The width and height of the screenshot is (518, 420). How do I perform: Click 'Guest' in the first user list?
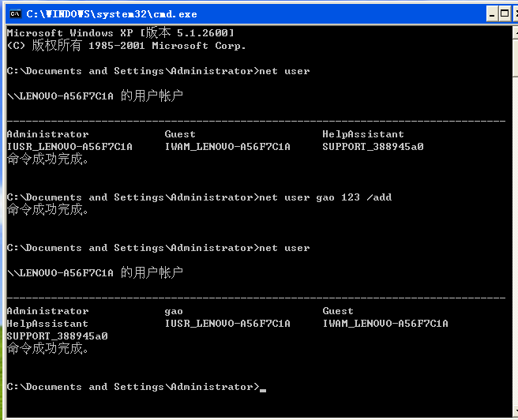(180, 134)
